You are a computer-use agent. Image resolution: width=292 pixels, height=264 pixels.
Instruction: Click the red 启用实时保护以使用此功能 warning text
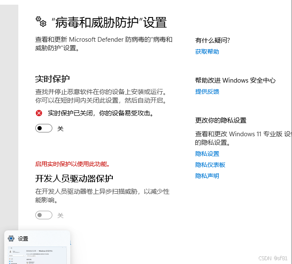point(73,164)
